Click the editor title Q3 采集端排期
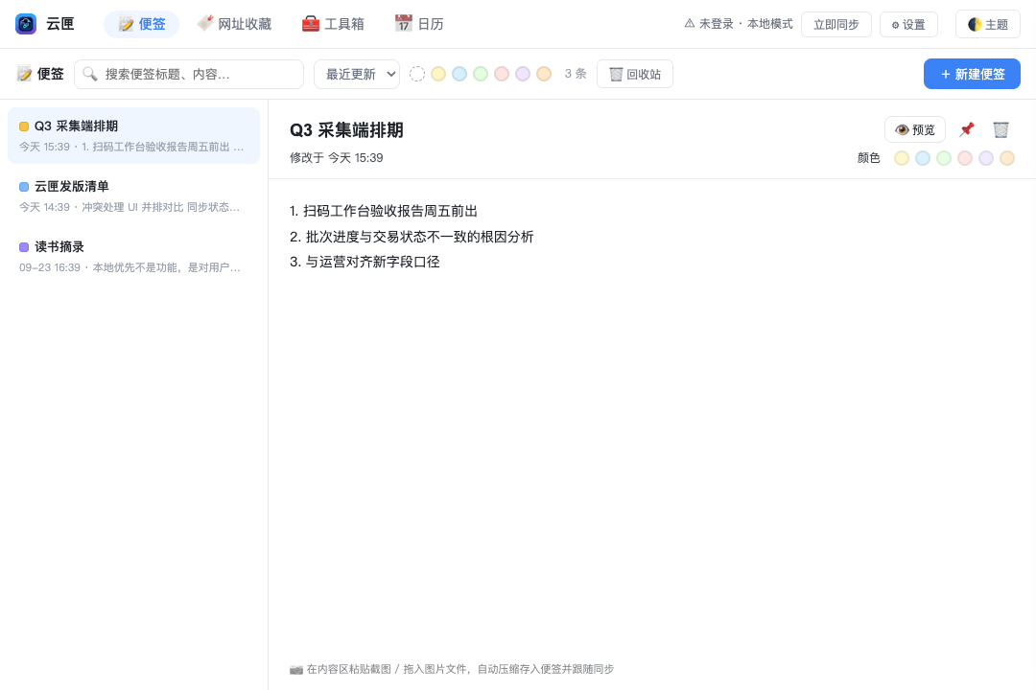Image resolution: width=1036 pixels, height=690 pixels. coord(346,130)
